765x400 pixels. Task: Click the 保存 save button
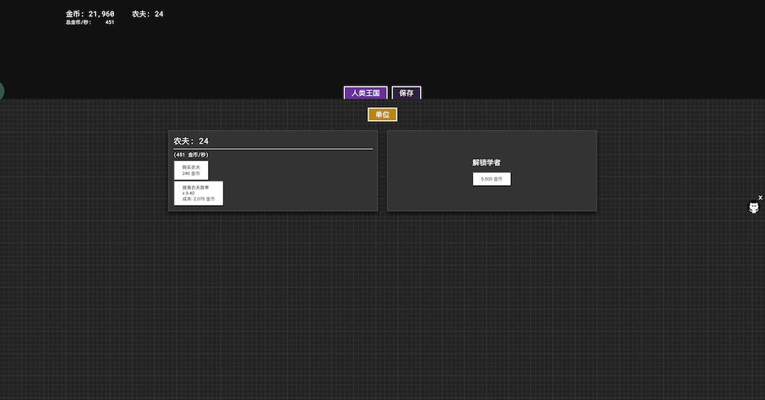coord(406,93)
